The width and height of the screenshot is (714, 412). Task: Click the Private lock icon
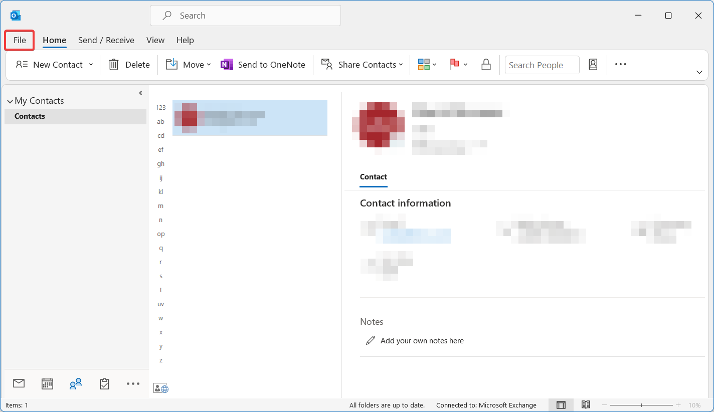click(485, 65)
